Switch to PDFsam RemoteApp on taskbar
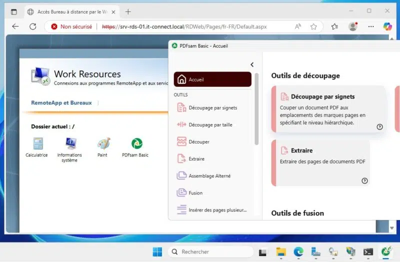 click(x=386, y=252)
